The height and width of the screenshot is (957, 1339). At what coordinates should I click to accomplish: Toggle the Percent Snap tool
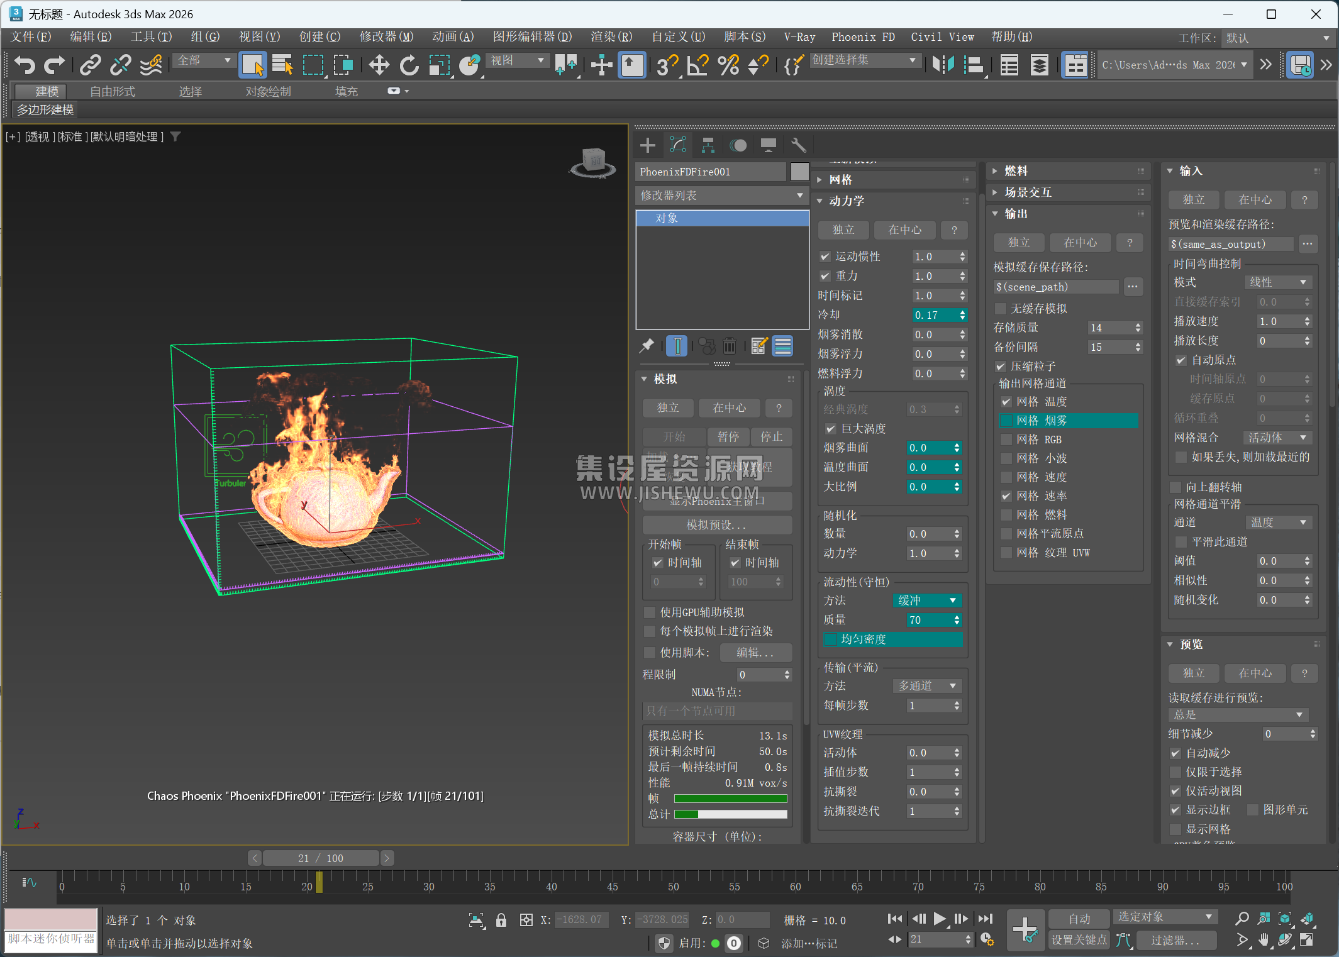pos(728,65)
